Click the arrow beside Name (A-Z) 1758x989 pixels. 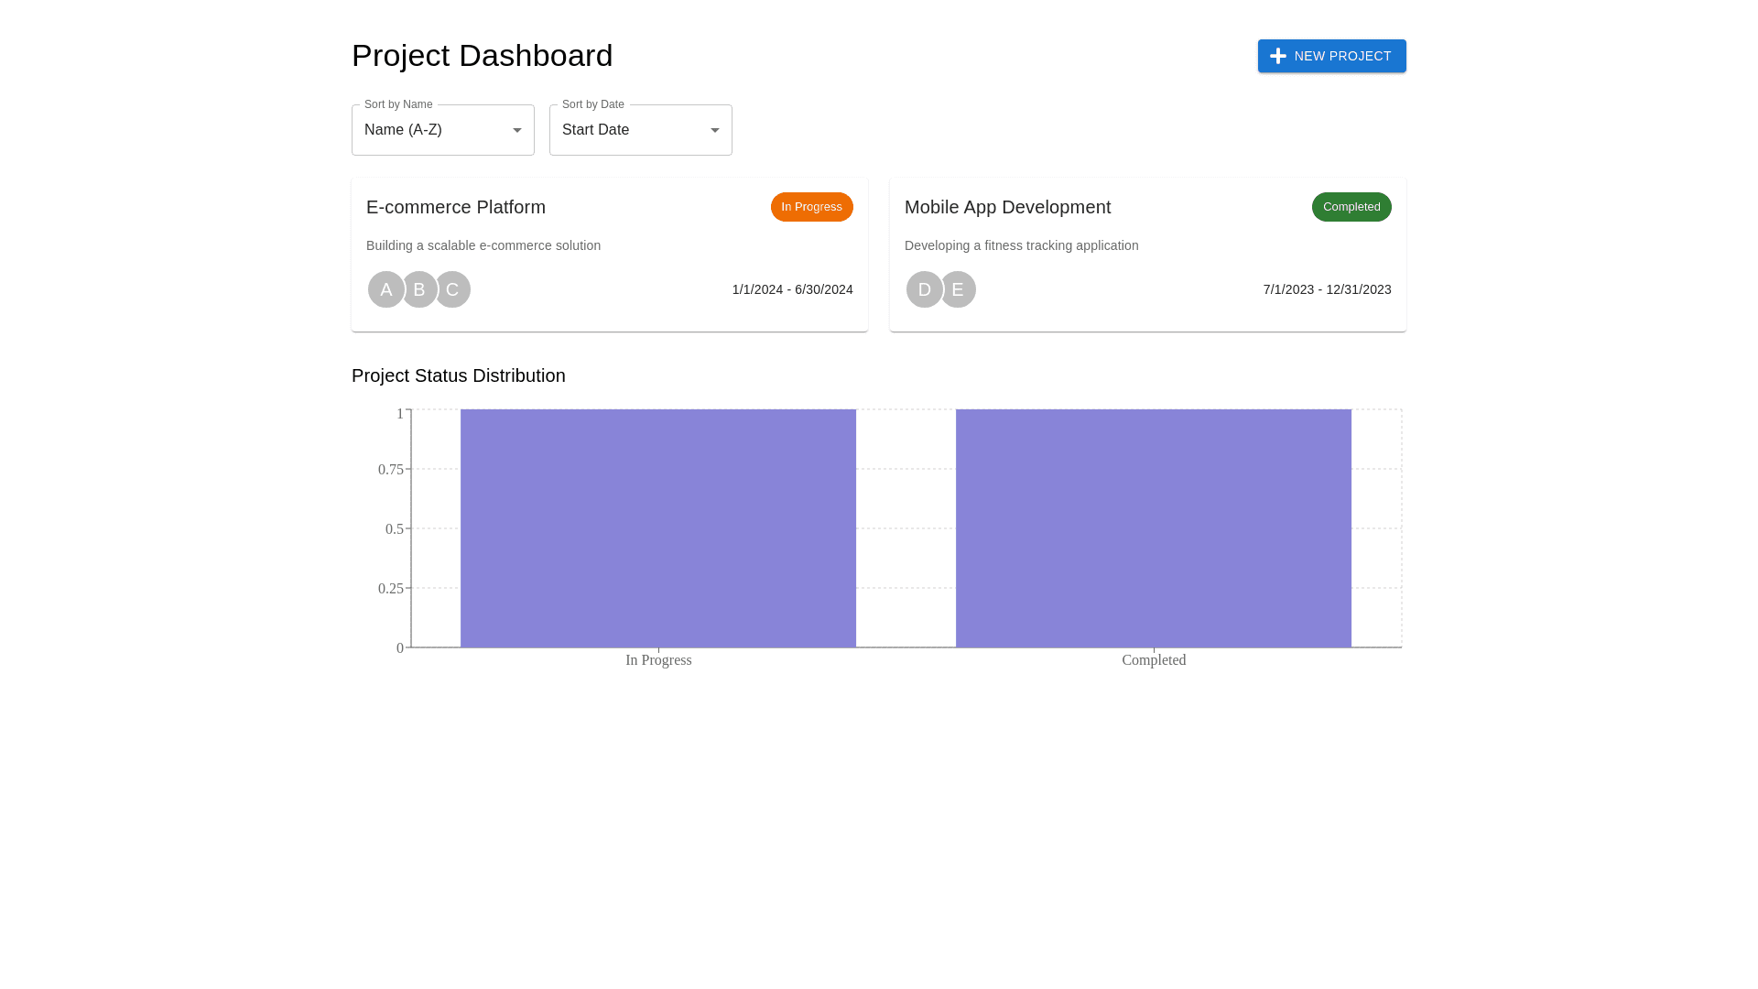click(517, 130)
